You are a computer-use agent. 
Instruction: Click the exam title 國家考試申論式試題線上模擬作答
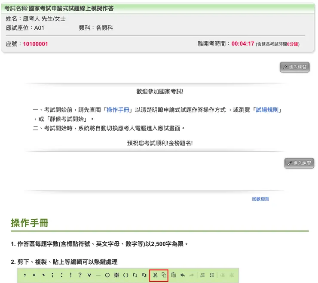click(x=71, y=8)
